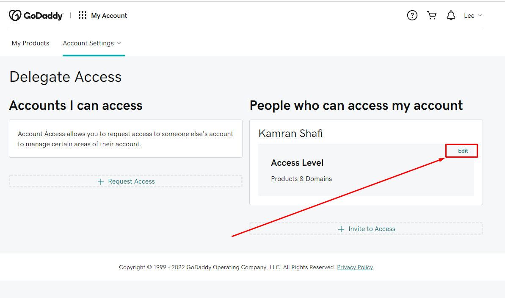Open the help question mark icon
Image resolution: width=505 pixels, height=298 pixels.
[412, 15]
